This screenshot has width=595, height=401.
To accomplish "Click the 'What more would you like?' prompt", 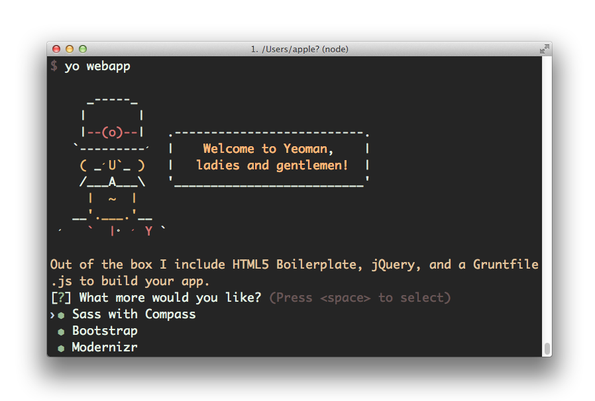I will (x=170, y=298).
